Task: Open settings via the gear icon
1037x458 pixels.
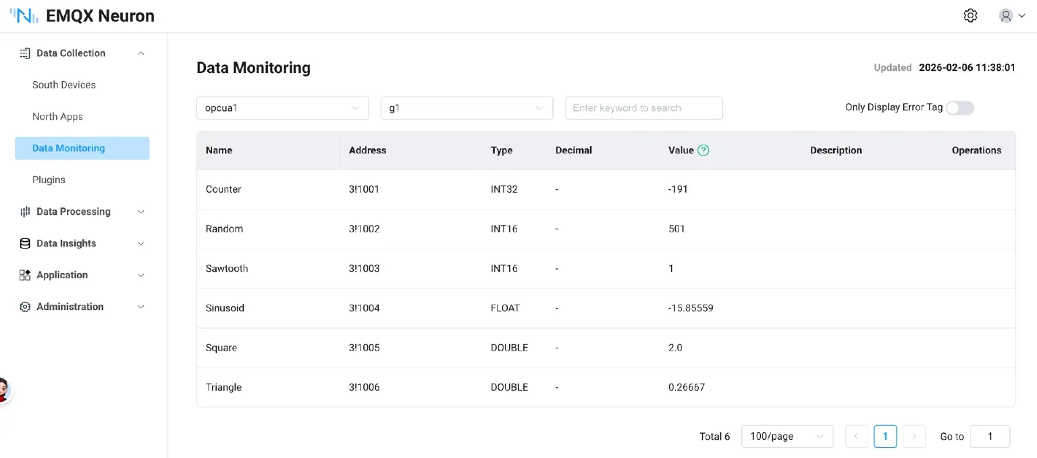Action: [x=970, y=16]
